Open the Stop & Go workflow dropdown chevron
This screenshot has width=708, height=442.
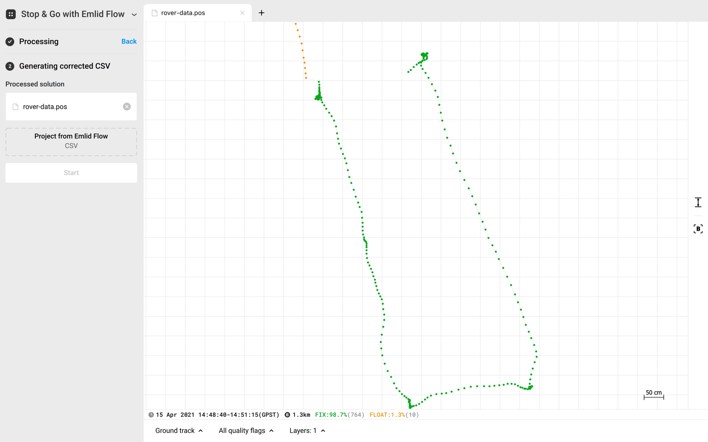point(134,14)
